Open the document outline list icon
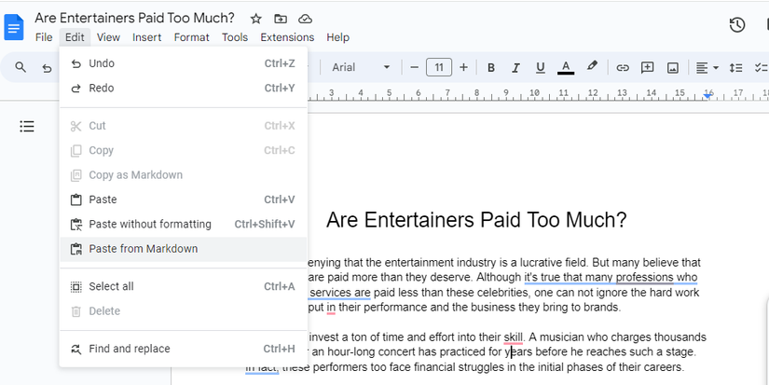769x385 pixels. (27, 126)
